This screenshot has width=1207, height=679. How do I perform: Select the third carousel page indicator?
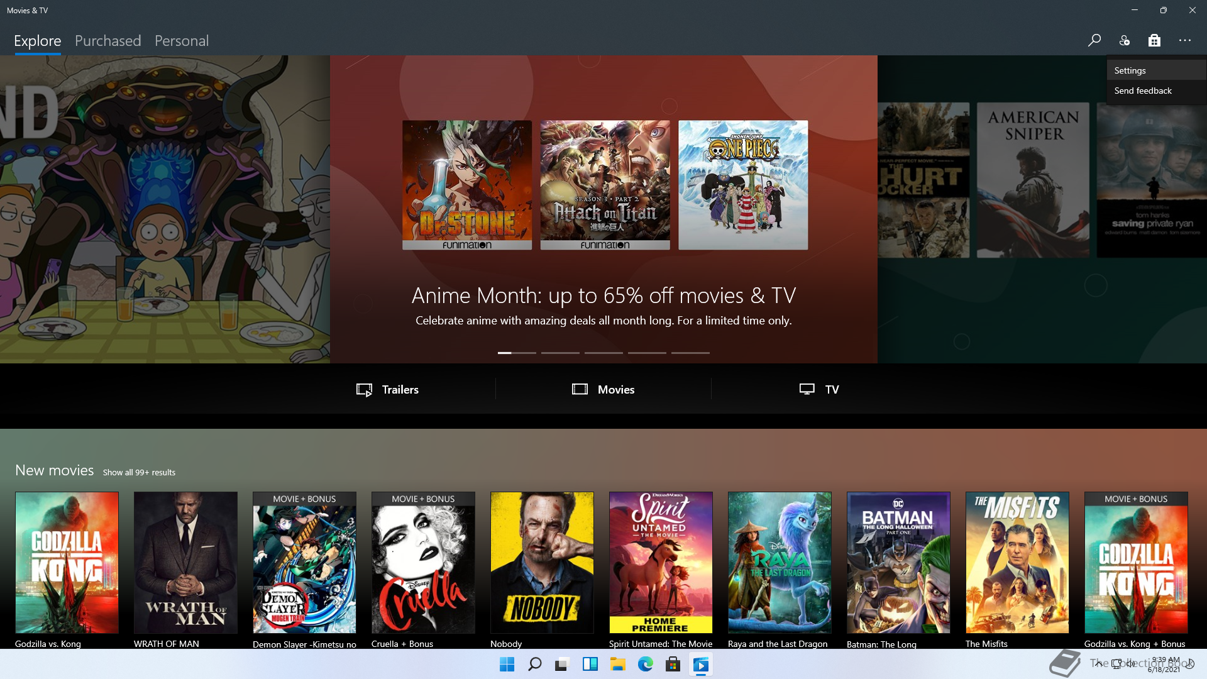pos(603,353)
